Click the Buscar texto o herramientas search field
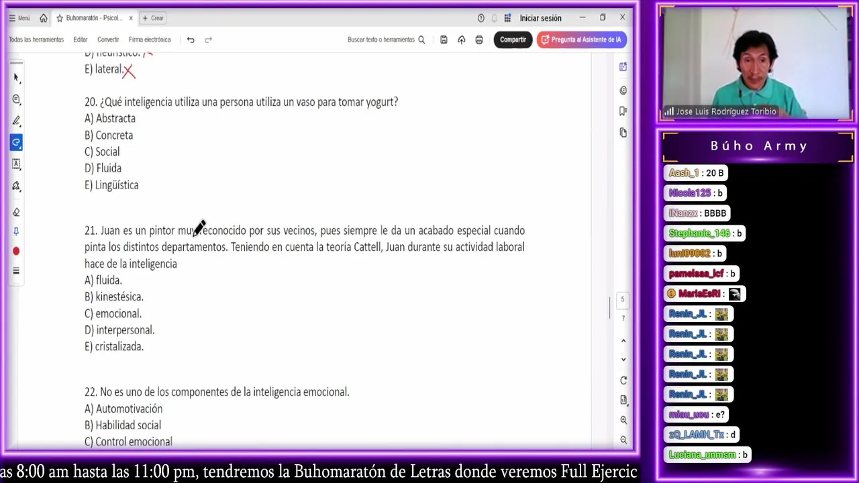The image size is (859, 483). coord(386,40)
